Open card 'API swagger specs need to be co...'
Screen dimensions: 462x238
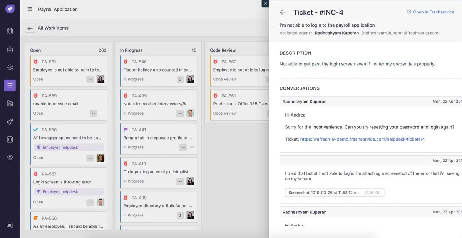point(69,144)
